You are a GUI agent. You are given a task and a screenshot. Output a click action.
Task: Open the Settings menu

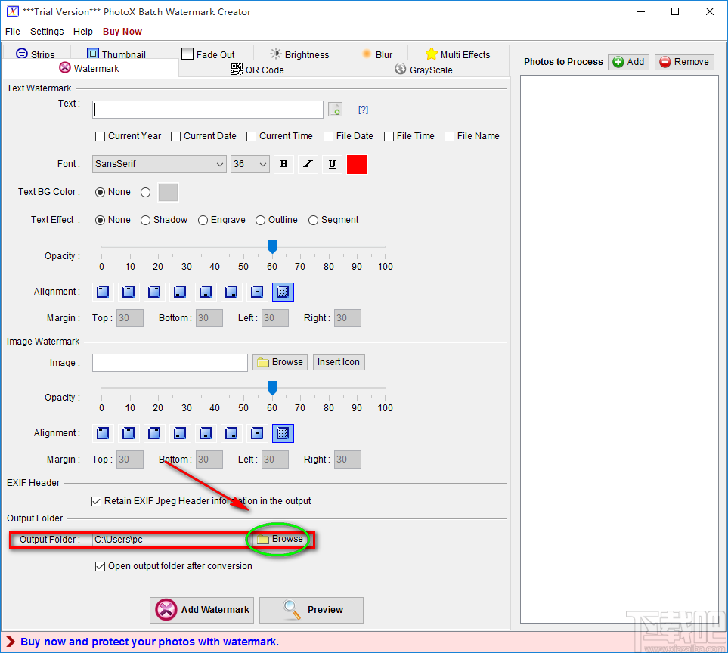[47, 32]
